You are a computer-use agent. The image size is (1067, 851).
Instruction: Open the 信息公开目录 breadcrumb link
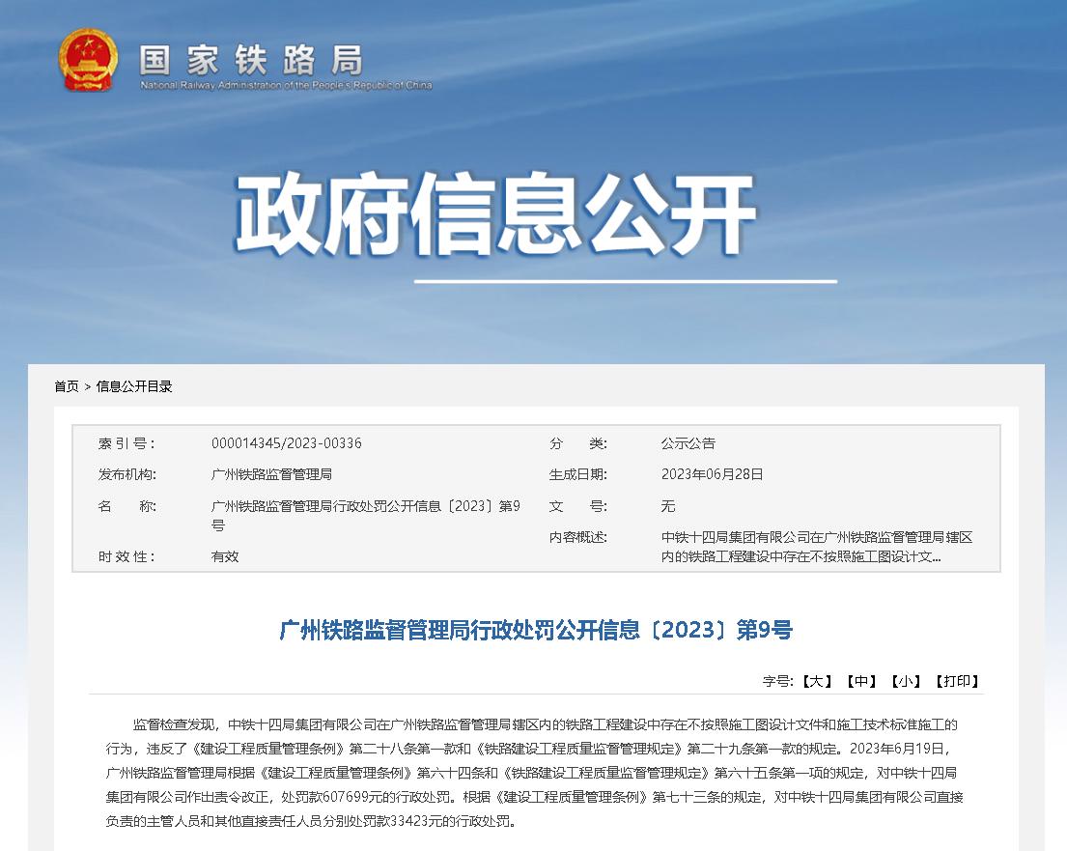click(134, 385)
